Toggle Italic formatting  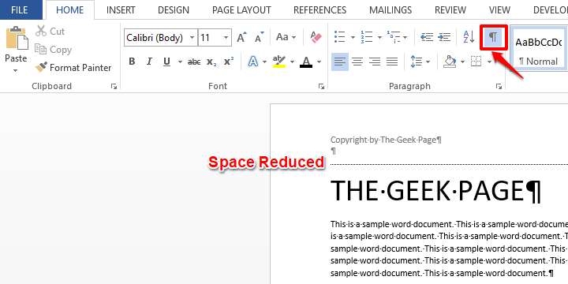[x=149, y=62]
